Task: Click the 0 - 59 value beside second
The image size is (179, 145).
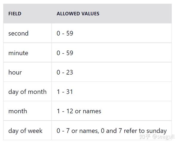Action: click(65, 33)
